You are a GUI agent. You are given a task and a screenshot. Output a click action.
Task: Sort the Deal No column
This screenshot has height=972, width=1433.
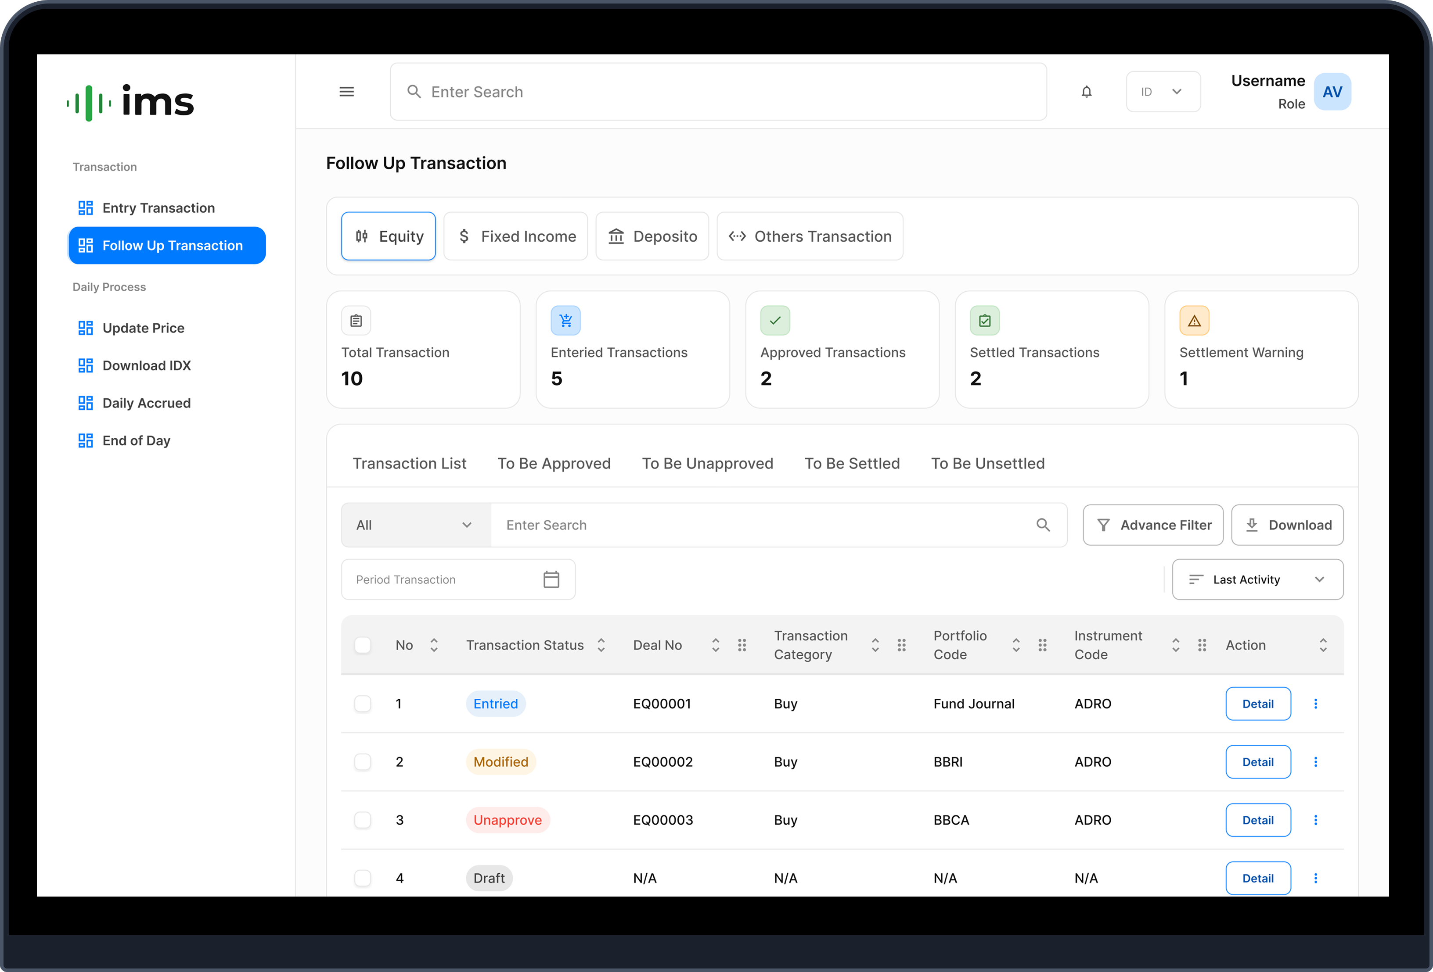(x=715, y=645)
